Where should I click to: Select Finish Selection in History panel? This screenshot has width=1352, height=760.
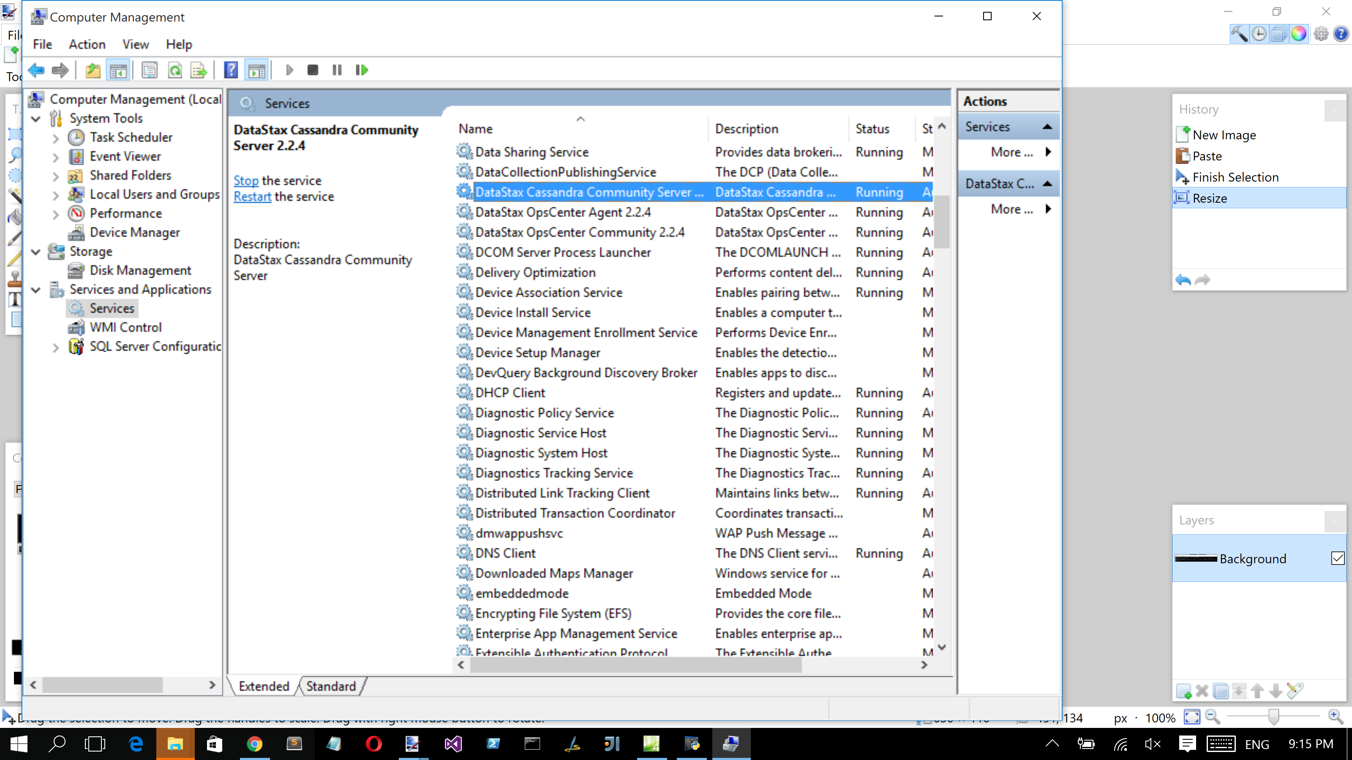click(x=1259, y=177)
